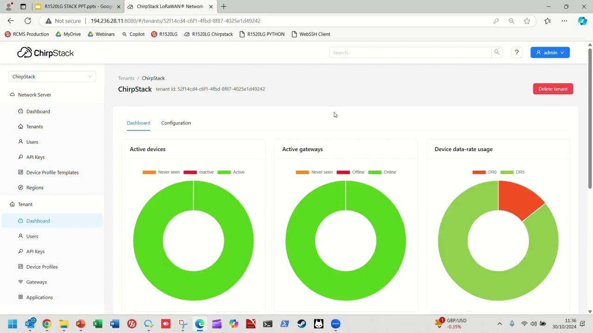
Task: Click the Tenants home icon
Action: [20, 126]
